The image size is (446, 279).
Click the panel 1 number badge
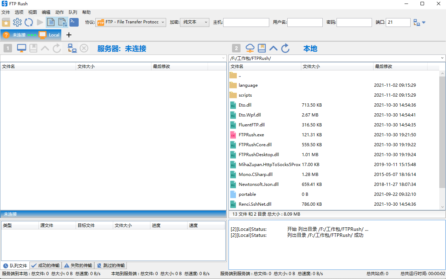pyautogui.click(x=8, y=49)
